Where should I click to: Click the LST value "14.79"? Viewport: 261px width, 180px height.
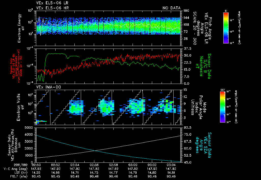coord(133,173)
